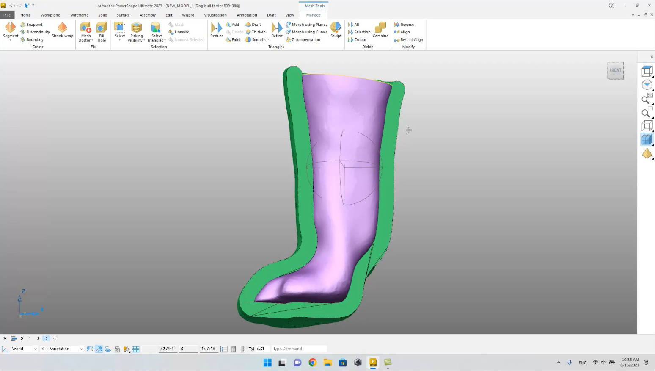Viewport: 655px width, 371px height.
Task: Toggle the lock icon in the status bar
Action: point(117,349)
